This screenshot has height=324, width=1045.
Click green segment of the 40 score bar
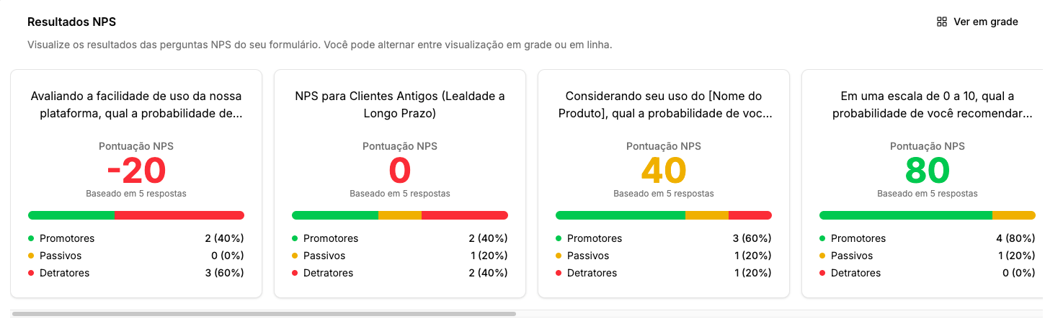point(621,215)
